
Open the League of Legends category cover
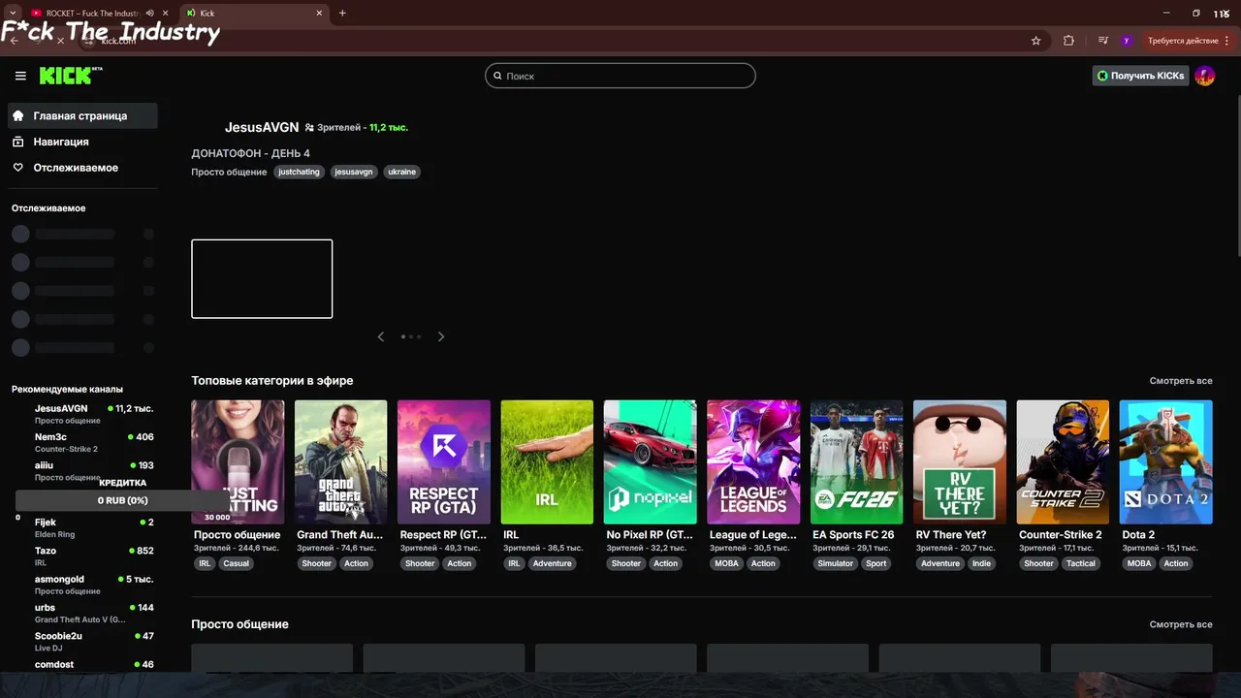click(753, 462)
